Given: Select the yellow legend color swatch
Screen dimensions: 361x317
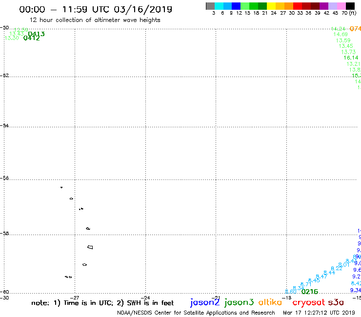Looking at the screenshot, I should 271,6.
